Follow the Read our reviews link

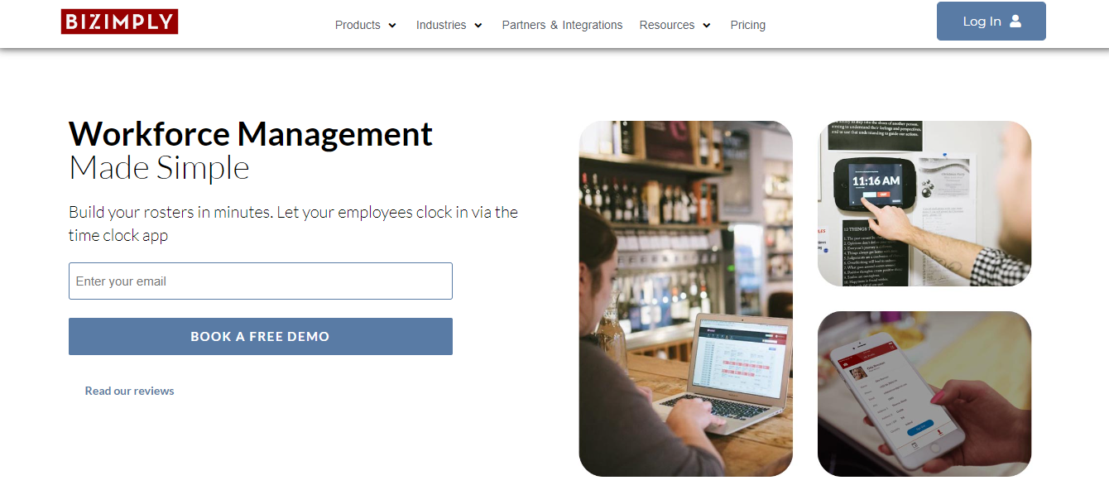coord(130,391)
